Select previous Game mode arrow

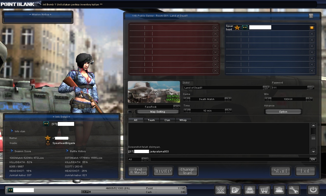[x=187, y=99]
